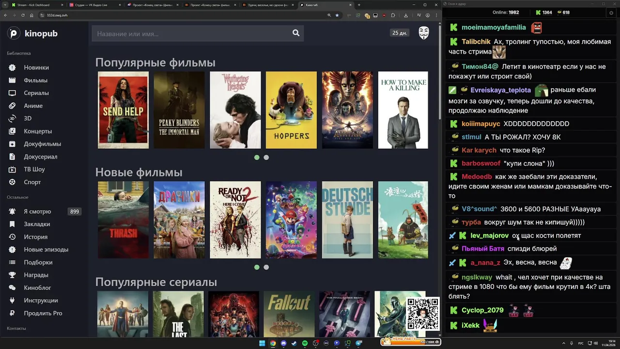This screenshot has height=349, width=620.
Task: Open a new browser tab
Action: pos(359,5)
